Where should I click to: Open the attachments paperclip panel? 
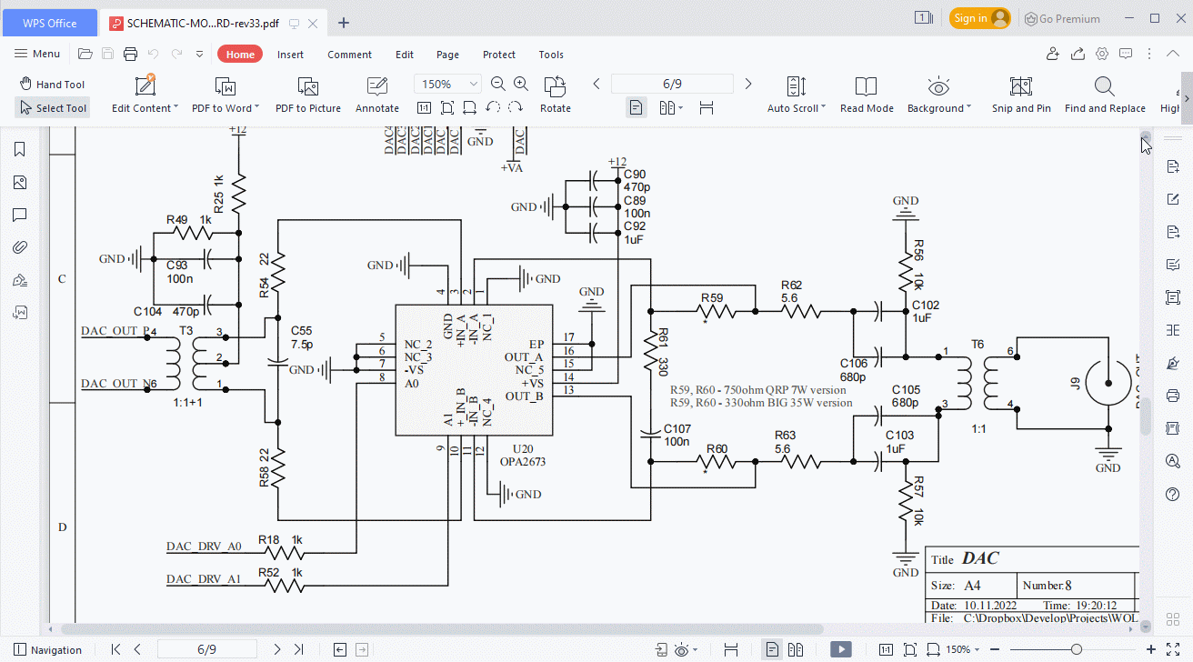(x=19, y=247)
